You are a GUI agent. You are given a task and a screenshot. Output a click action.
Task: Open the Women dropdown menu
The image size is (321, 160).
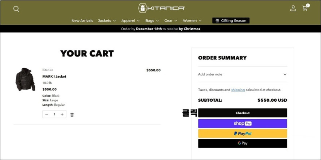click(192, 21)
